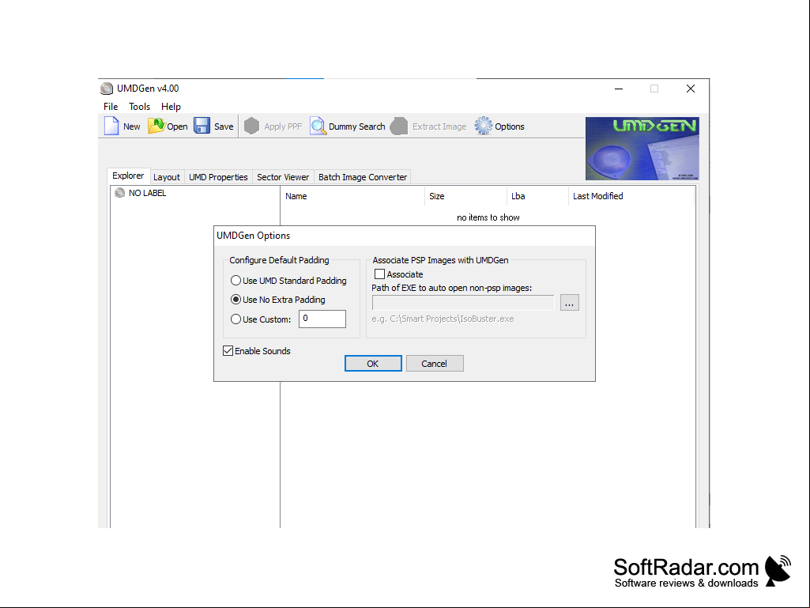Image resolution: width=810 pixels, height=608 pixels.
Task: Click the Extract Image toolbar icon
Action: pos(399,126)
